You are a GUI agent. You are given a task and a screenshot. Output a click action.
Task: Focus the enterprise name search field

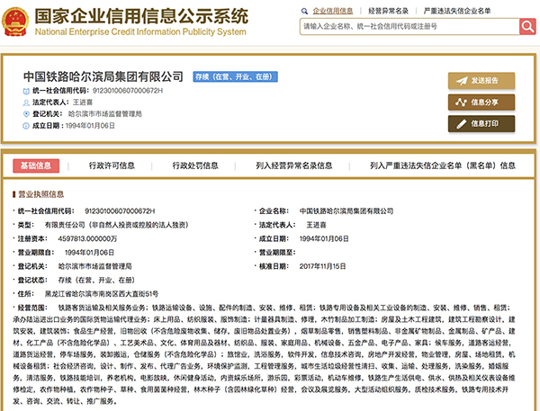[409, 26]
